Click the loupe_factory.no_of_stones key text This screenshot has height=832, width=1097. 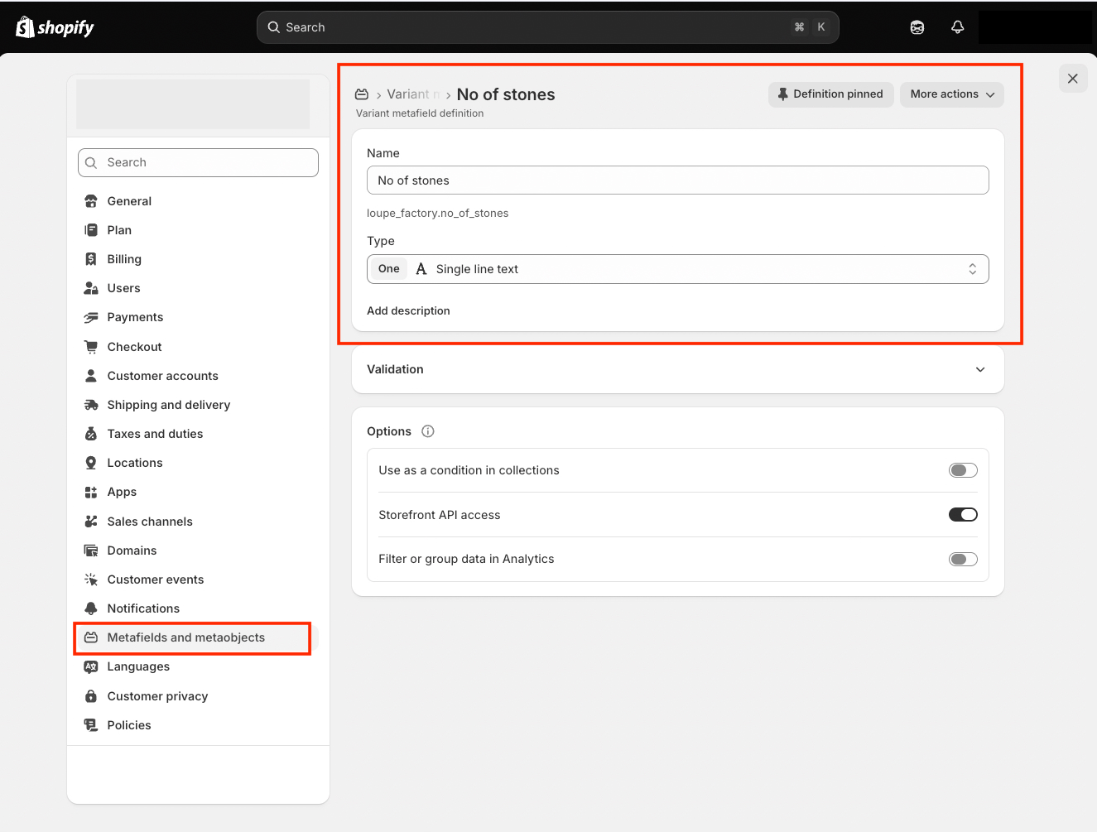[x=437, y=213]
